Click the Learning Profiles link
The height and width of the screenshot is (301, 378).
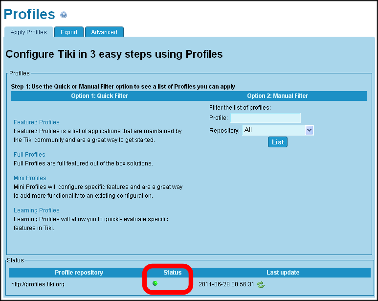[x=37, y=210]
